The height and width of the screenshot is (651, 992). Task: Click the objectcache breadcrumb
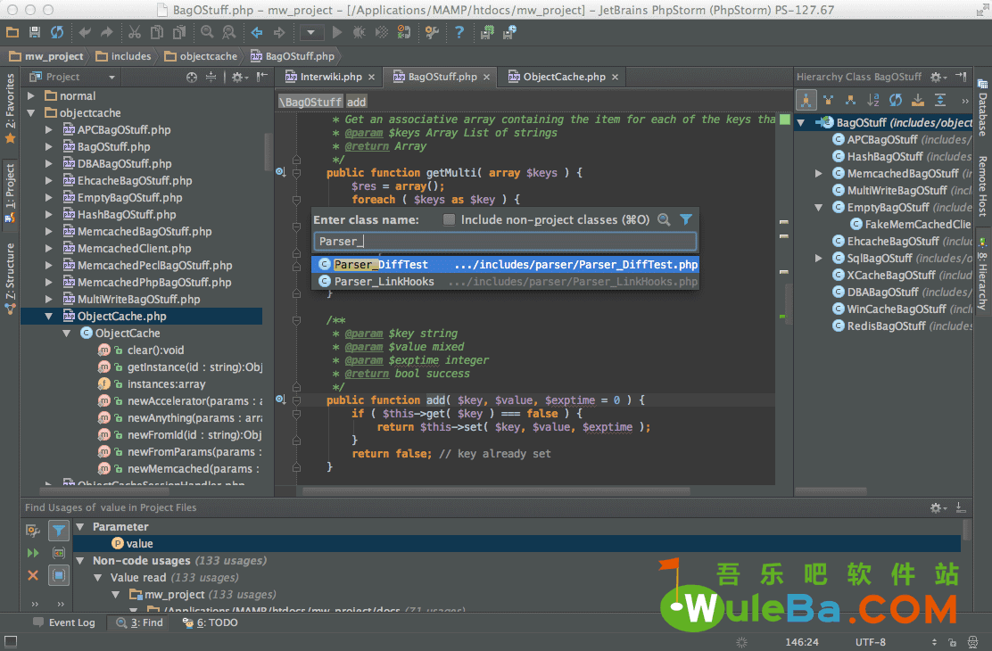[x=201, y=56]
